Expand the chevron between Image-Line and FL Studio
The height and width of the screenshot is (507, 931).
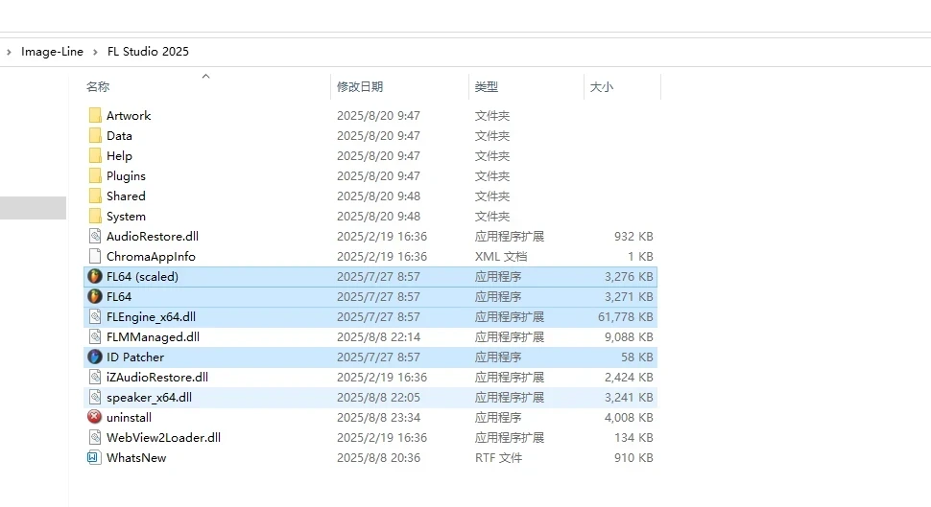coord(95,52)
